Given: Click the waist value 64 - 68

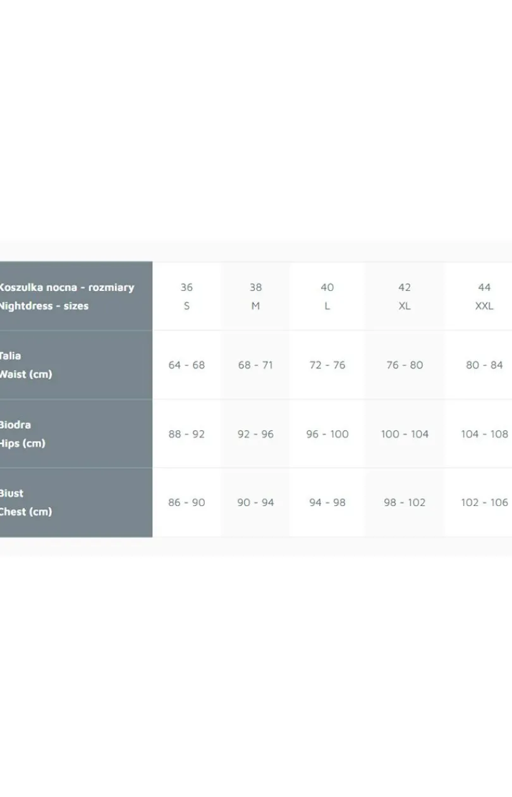Looking at the screenshot, I should pos(186,365).
